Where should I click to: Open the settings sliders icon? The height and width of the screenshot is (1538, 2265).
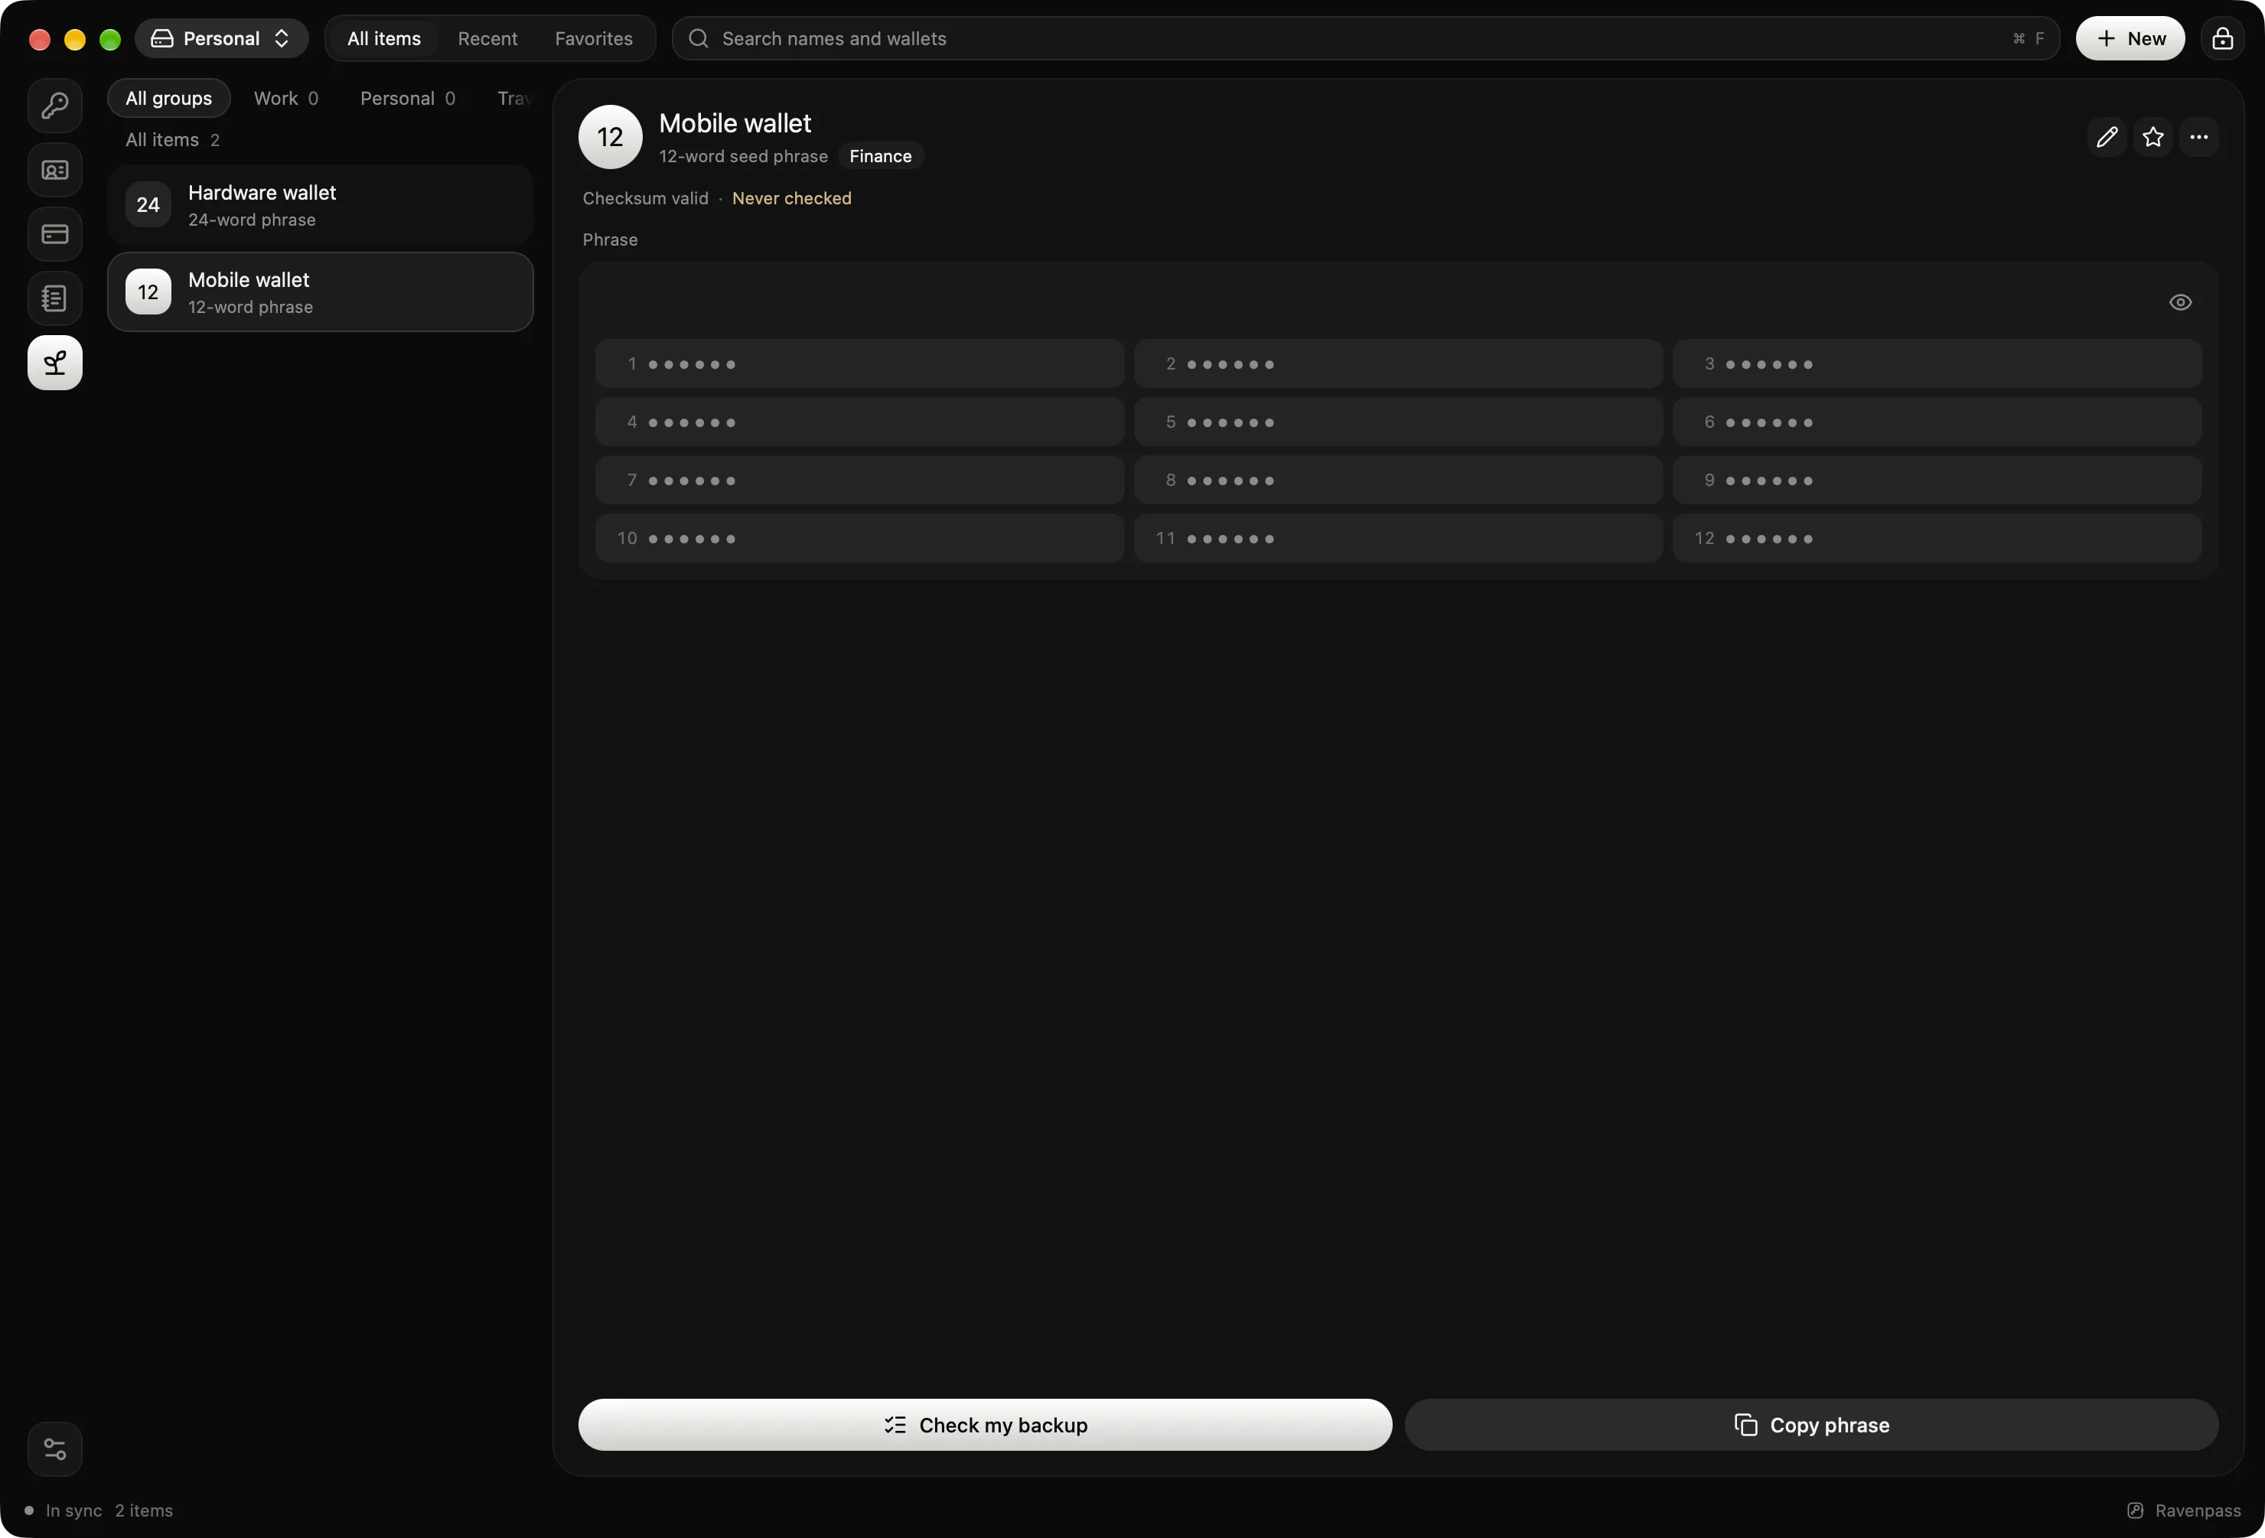tap(54, 1449)
